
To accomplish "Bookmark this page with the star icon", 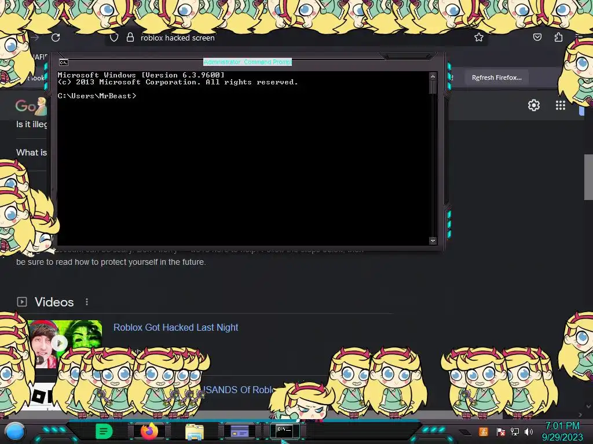I will click(x=479, y=37).
